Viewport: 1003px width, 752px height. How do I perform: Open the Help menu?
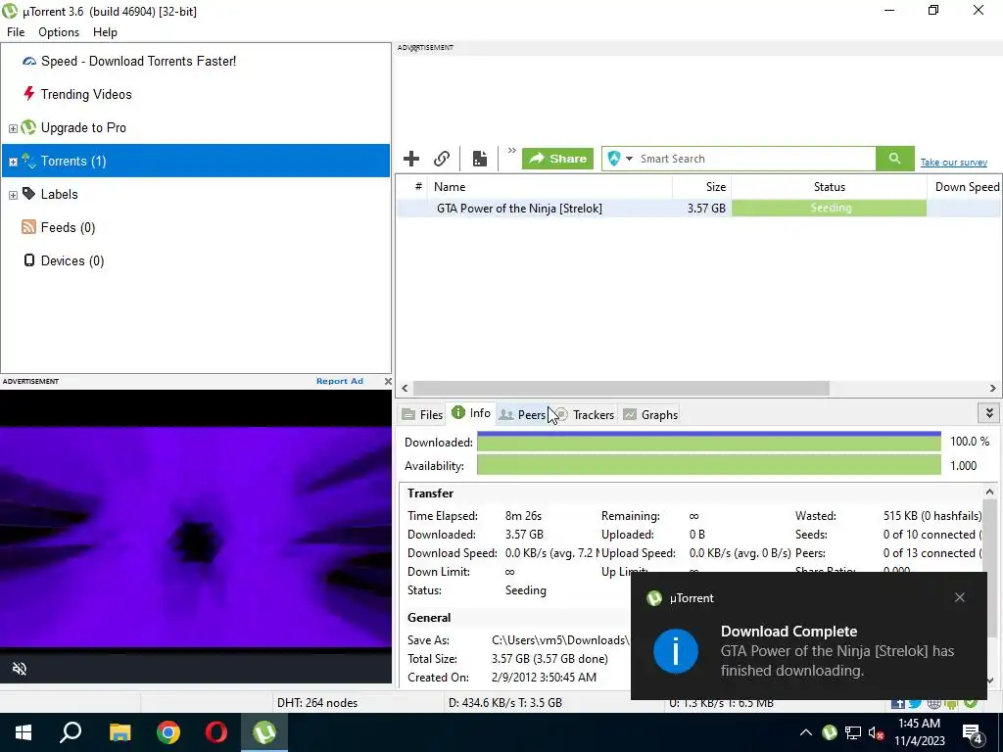click(105, 32)
